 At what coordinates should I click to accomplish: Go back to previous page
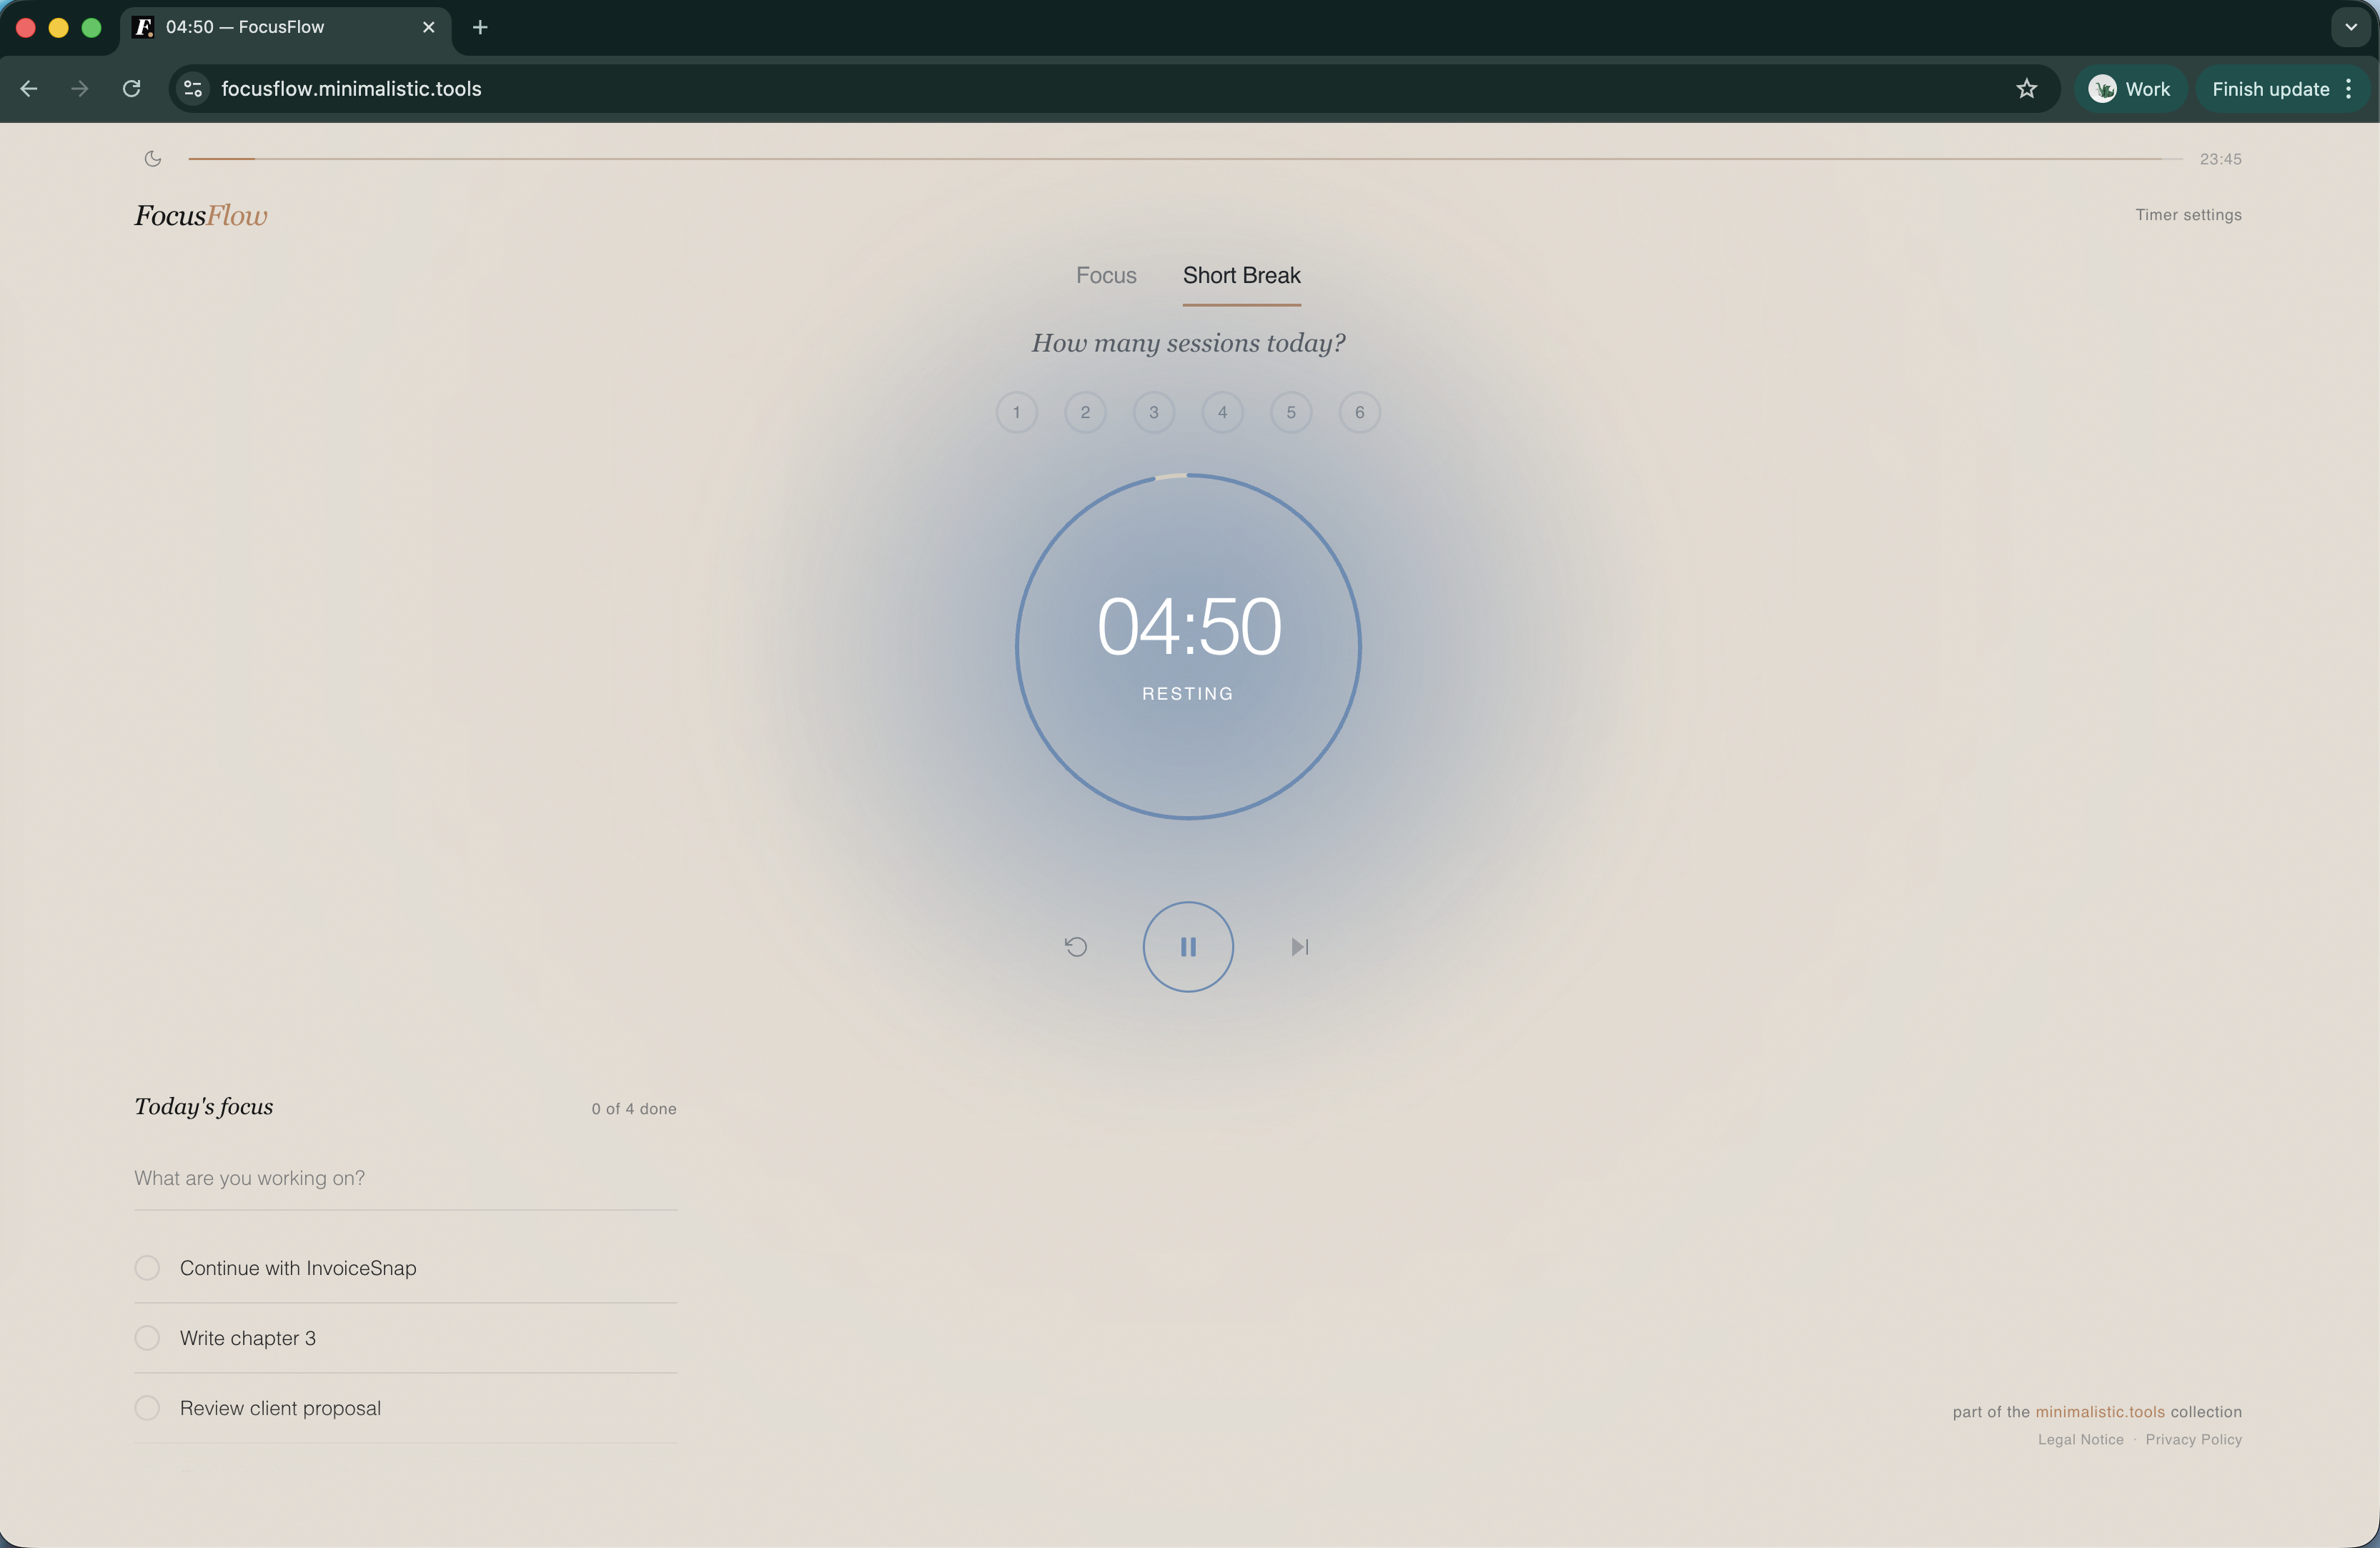click(x=29, y=89)
